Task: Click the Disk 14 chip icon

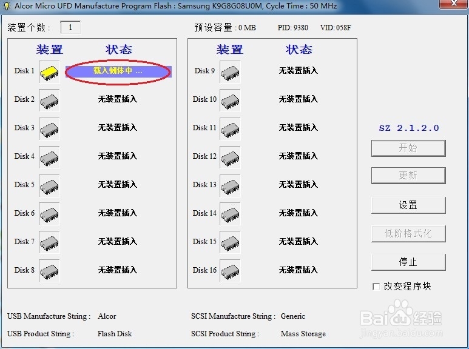Action: [x=230, y=214]
